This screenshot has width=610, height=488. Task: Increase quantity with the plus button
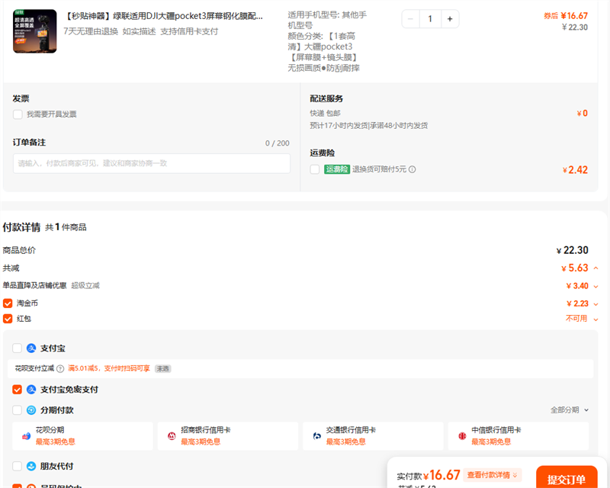(450, 19)
